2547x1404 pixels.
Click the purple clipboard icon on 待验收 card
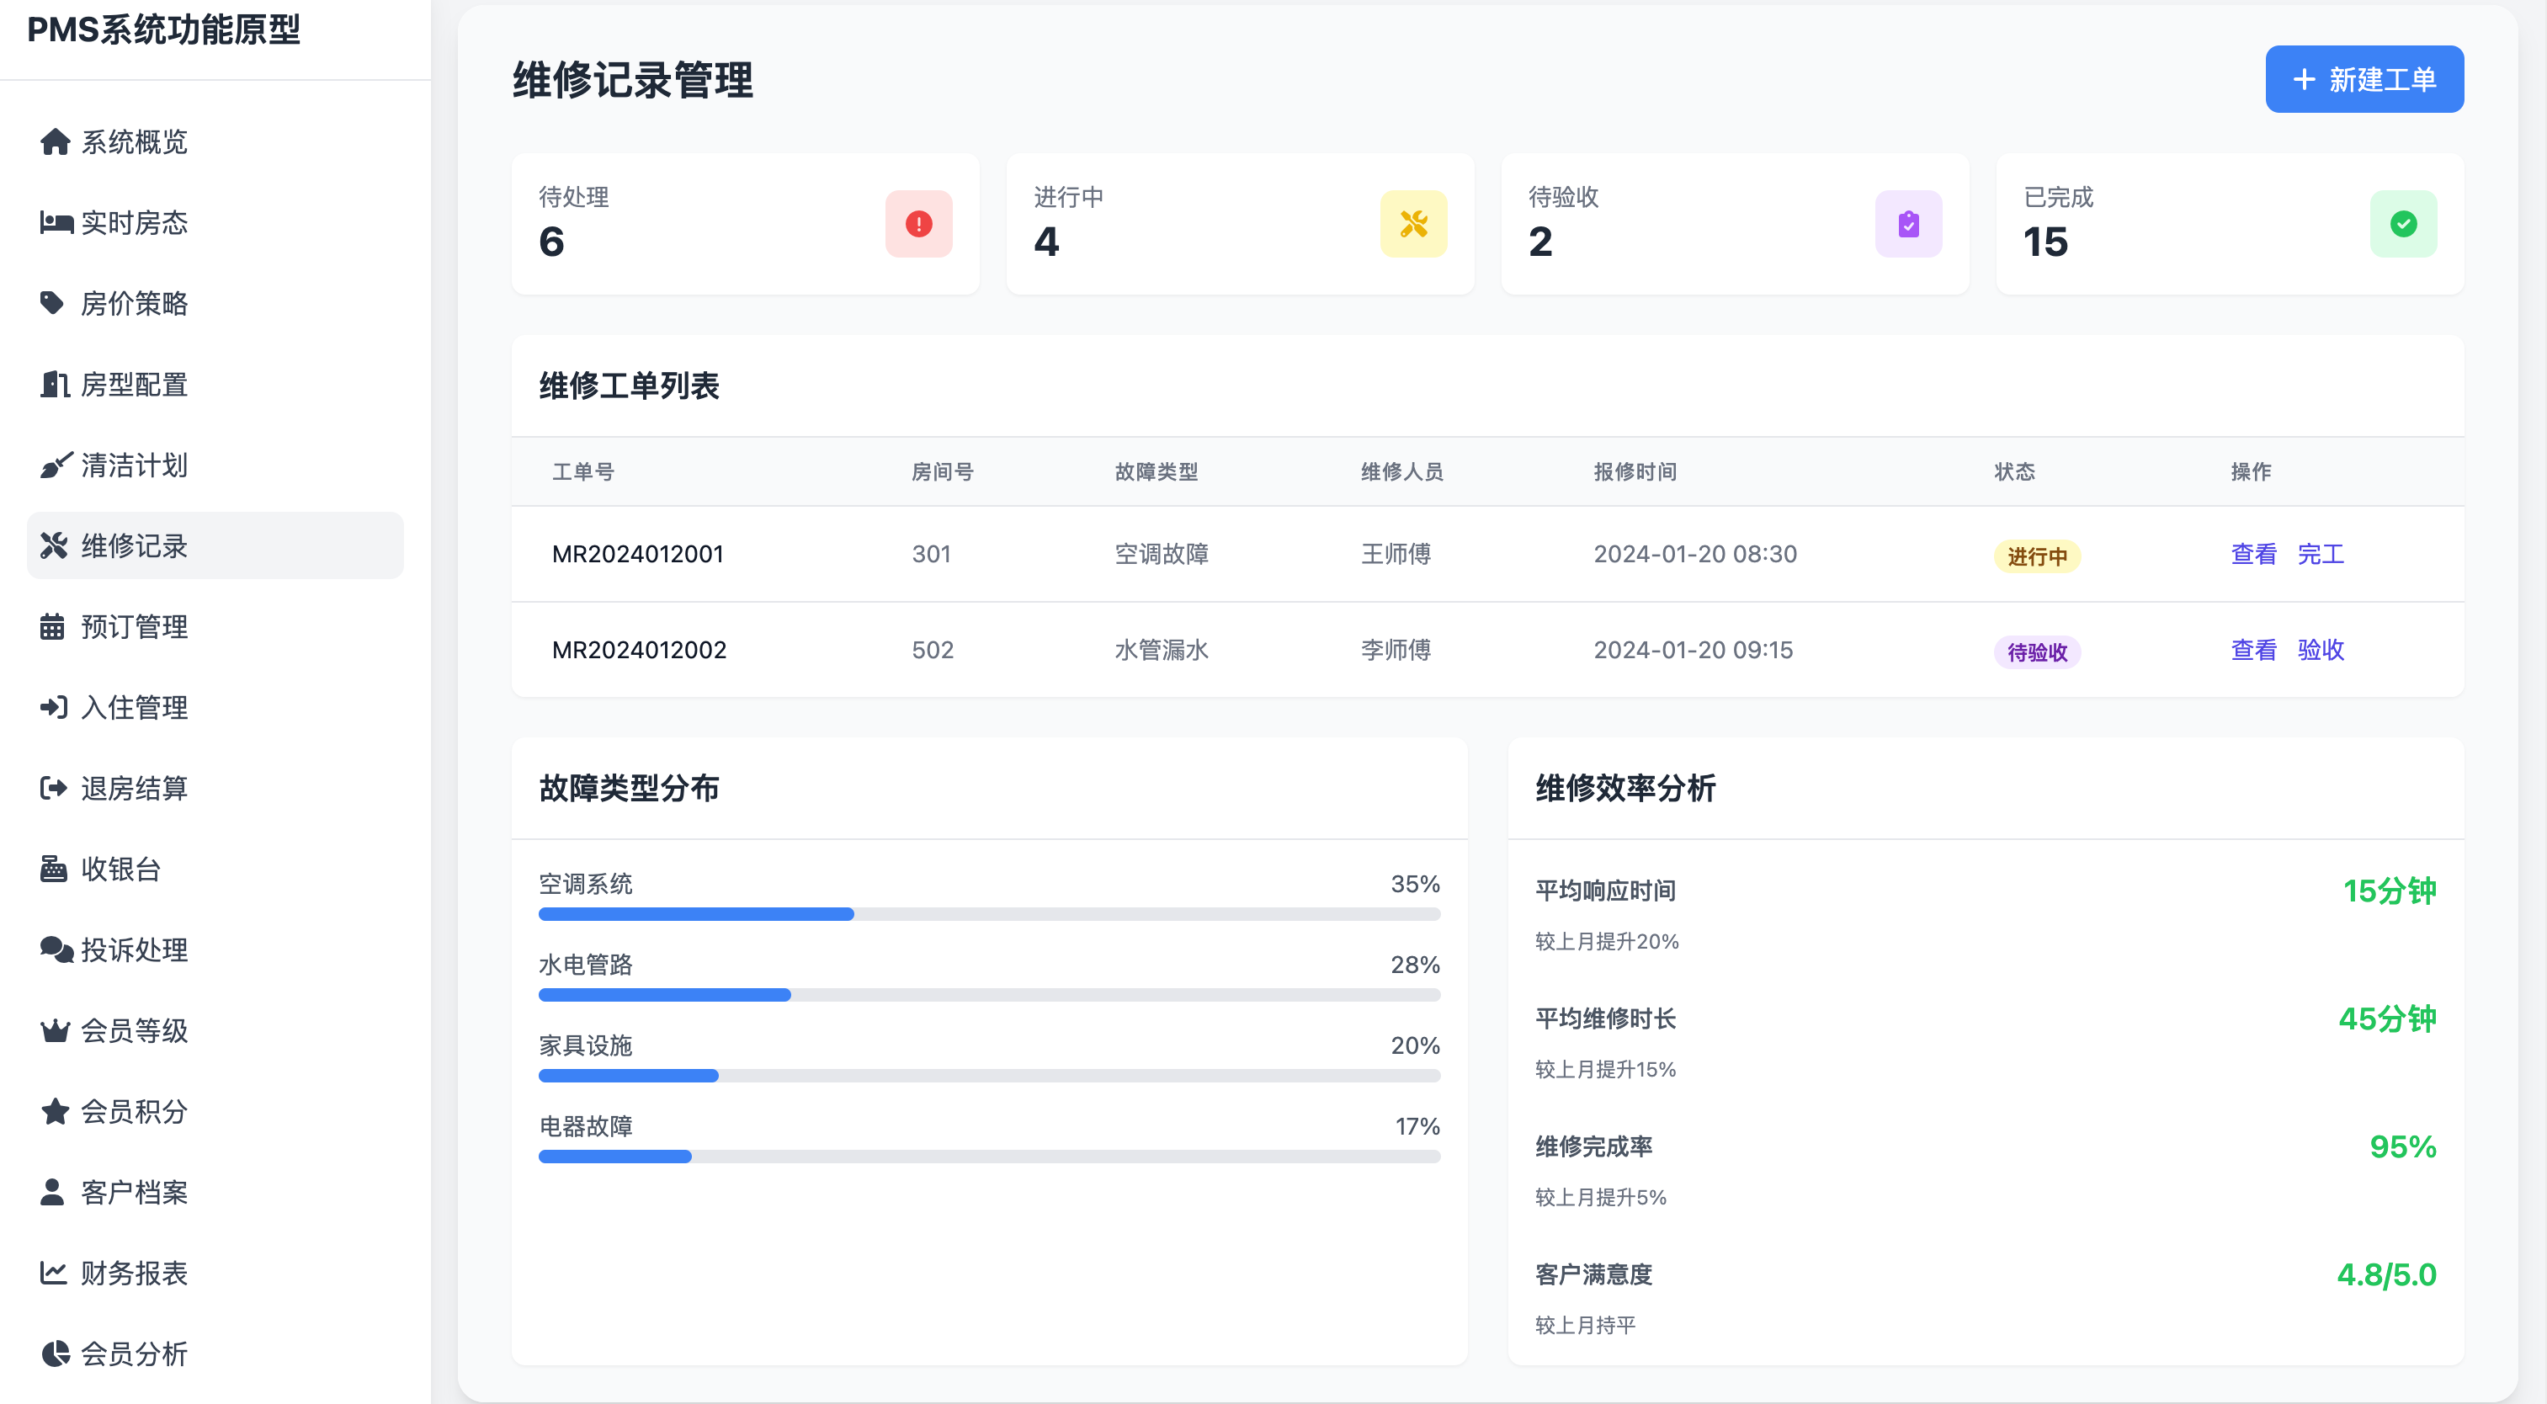tap(1908, 225)
